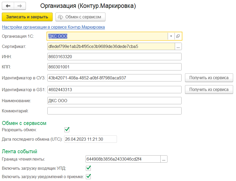Click the Лента событий section heading
The width and height of the screenshot is (236, 181).
coord(20,151)
